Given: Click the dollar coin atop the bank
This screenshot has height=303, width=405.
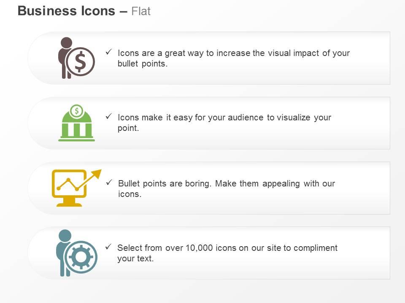Looking at the screenshot, I should click(x=77, y=111).
